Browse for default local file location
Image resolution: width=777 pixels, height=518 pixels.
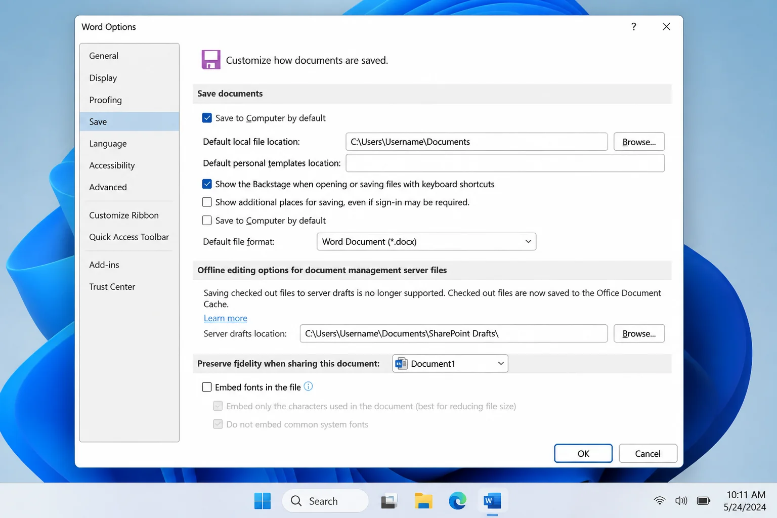pos(639,142)
